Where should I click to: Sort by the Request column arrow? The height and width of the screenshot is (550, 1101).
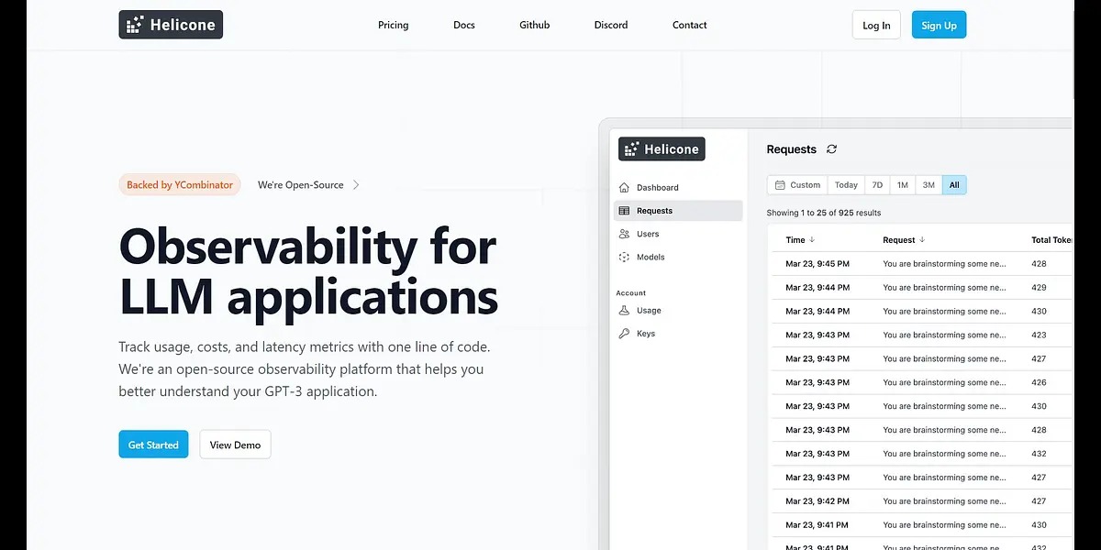[x=922, y=240]
